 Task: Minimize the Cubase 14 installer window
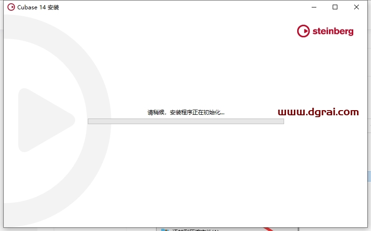tap(314, 7)
